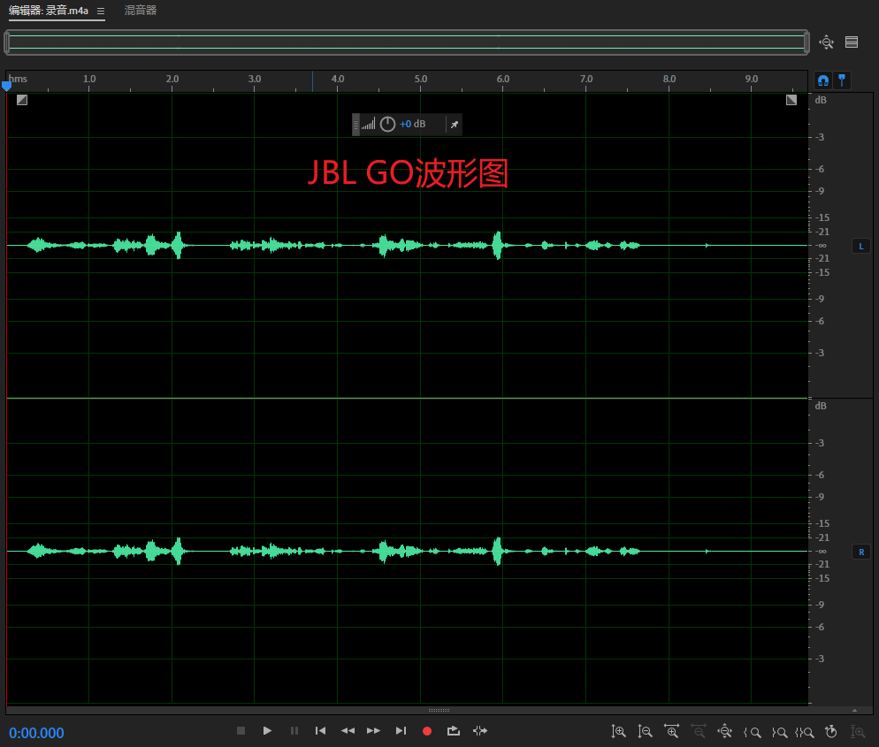Screen dimensions: 879x747
Task: Toggle loop playback
Action: coord(454,731)
